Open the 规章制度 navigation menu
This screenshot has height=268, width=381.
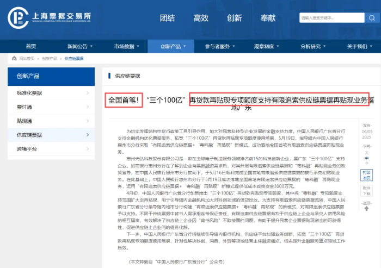pos(264,46)
